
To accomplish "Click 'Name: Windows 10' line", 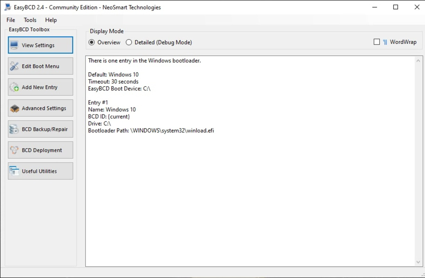I will coord(112,109).
